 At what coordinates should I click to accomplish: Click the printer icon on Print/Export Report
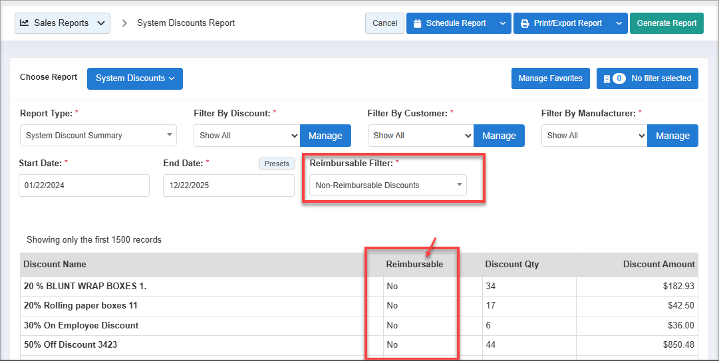pos(525,23)
